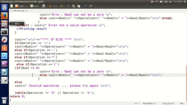The image size is (187, 105).
Task: Launch LibreOffice Writer from launcher
Action: pyautogui.click(x=4, y=72)
